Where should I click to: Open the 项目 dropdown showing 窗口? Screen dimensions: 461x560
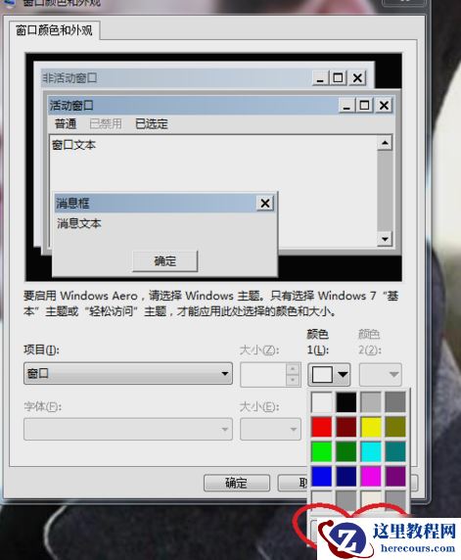(128, 374)
